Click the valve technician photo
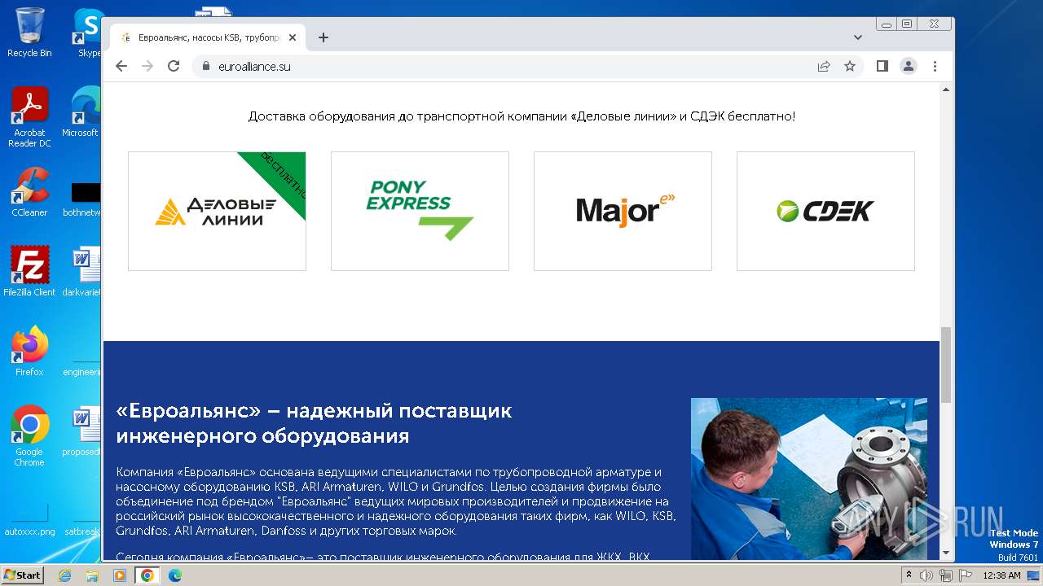Viewport: 1043px width, 586px height. pos(809,479)
